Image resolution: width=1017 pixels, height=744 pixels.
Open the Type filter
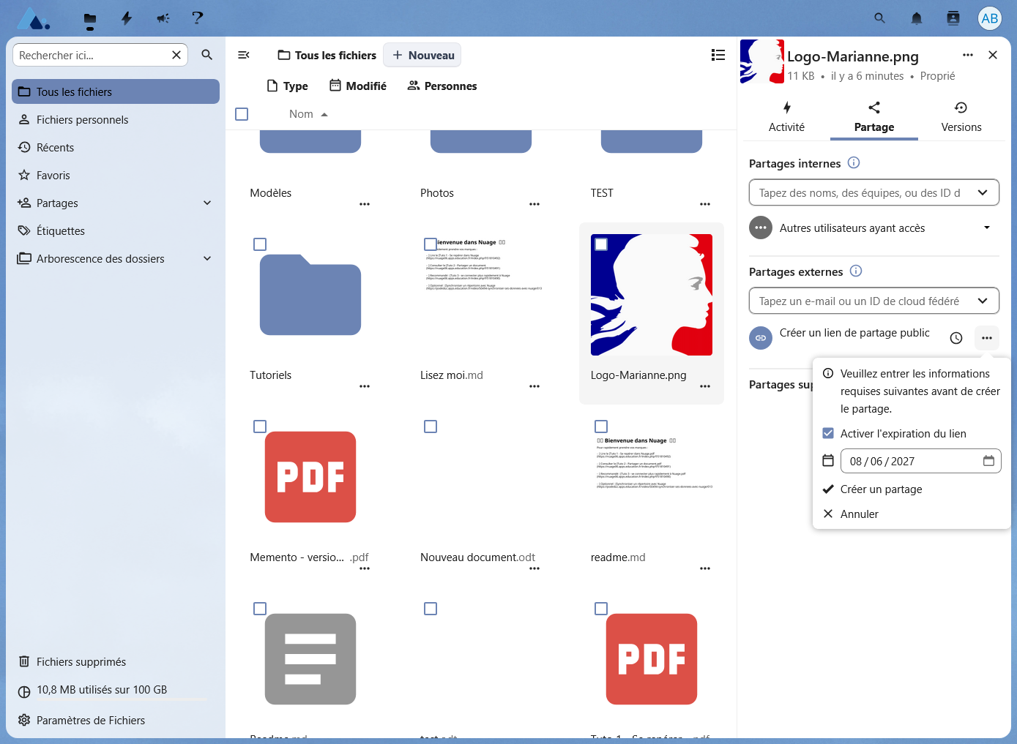[x=287, y=86]
